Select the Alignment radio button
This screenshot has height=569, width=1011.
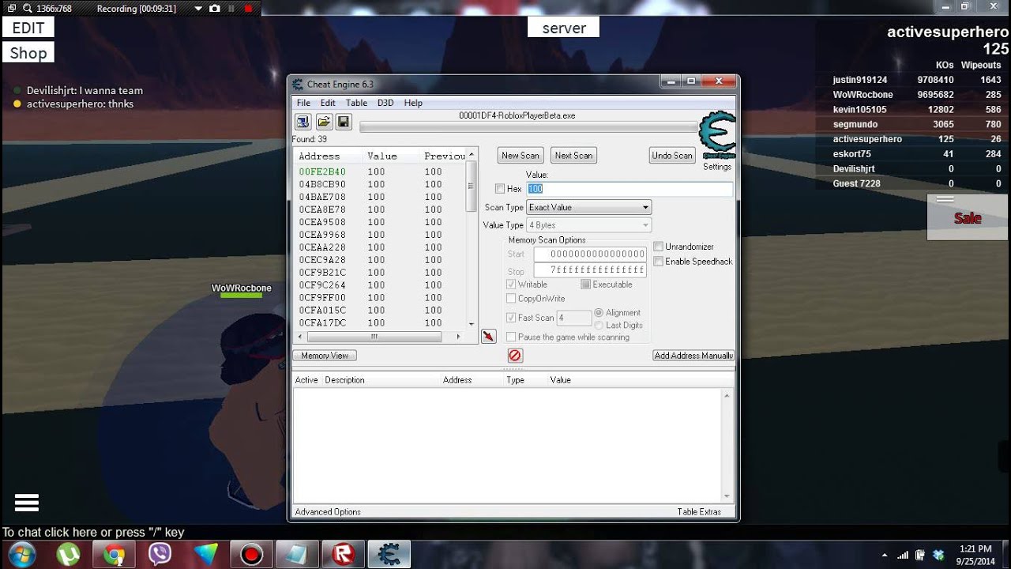(599, 313)
